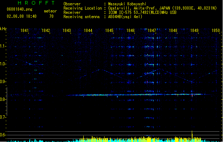The image size is (223, 142).
Task: Click the 1846 time axis marker
Action: [130, 31]
